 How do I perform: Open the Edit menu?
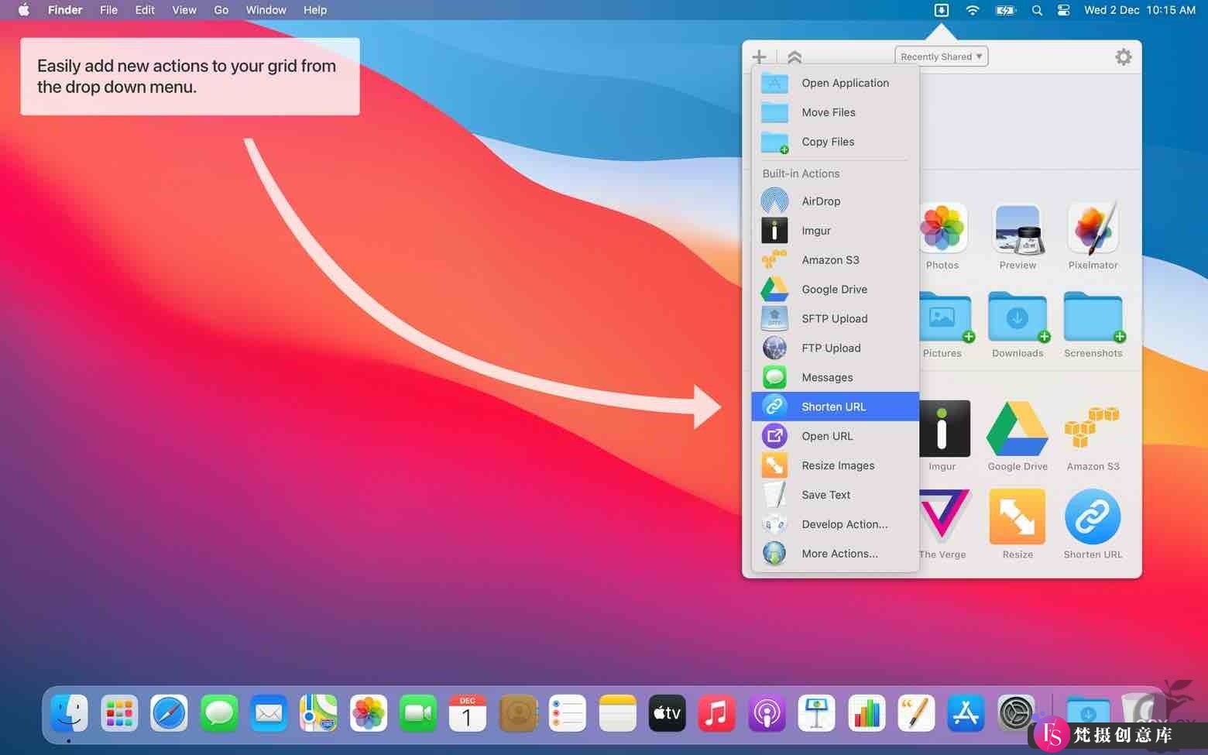(x=145, y=10)
